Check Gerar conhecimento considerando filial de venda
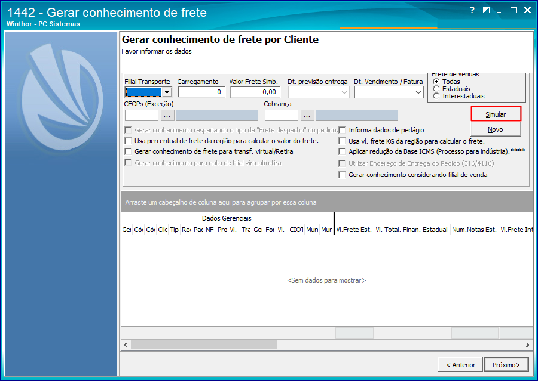Screen dimensions: 538x381 (x=342, y=175)
